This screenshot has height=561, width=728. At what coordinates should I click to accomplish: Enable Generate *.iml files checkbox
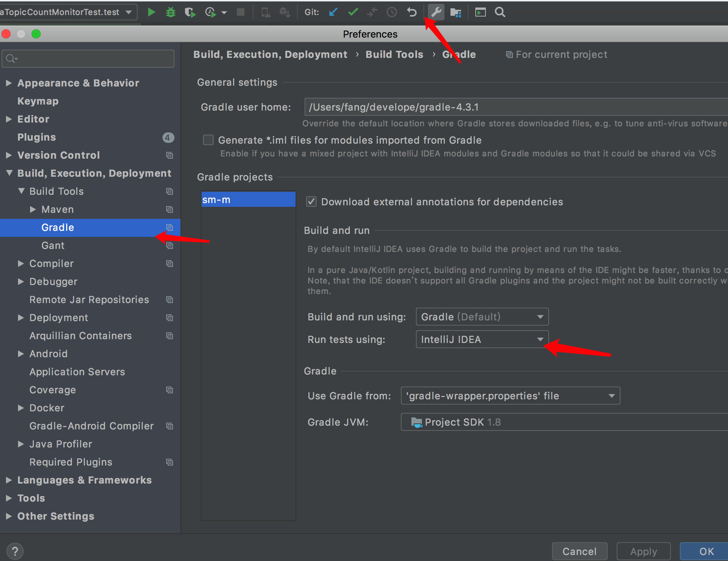tap(208, 140)
